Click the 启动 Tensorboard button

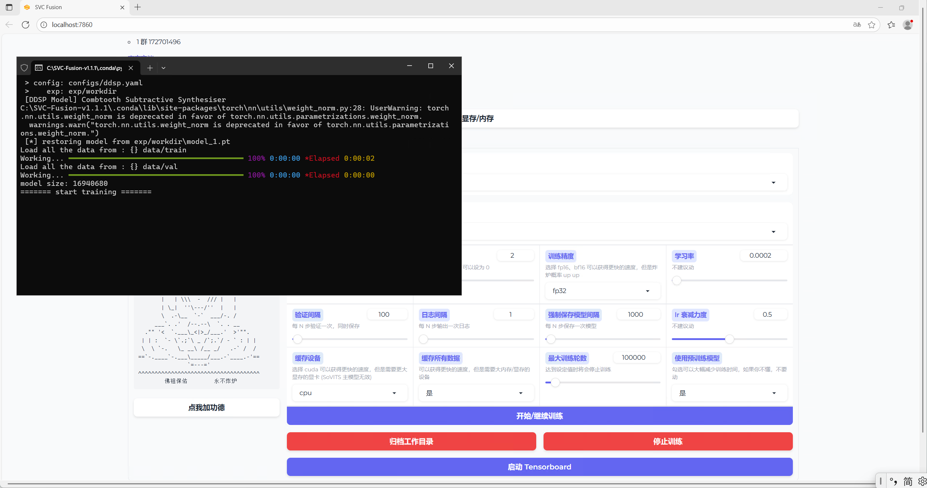click(540, 467)
